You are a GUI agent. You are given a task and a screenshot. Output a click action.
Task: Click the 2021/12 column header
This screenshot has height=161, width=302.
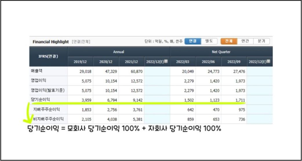[132, 62]
